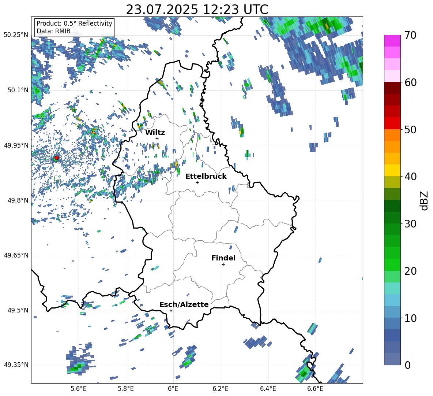Viewport: 433px width, 396px height.
Task: Select the Findel station label
Action: 223,258
